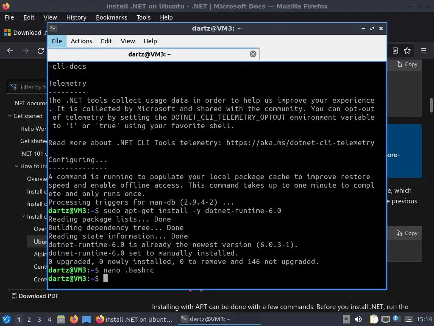Collapse the How to install tree node
Viewport: 434px width, 326px height.
point(17,166)
